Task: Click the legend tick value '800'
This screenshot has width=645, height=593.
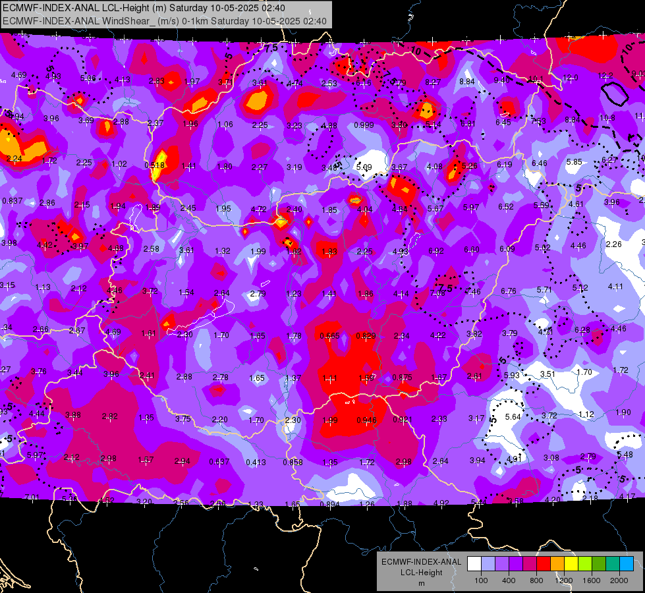Action: (x=536, y=580)
